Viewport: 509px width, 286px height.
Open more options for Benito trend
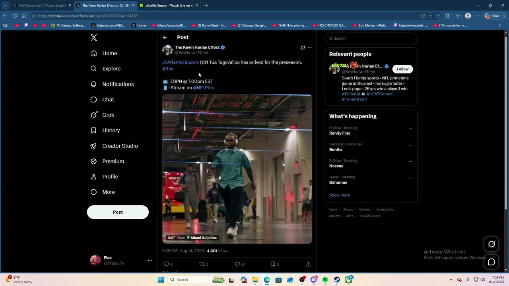[410, 145]
